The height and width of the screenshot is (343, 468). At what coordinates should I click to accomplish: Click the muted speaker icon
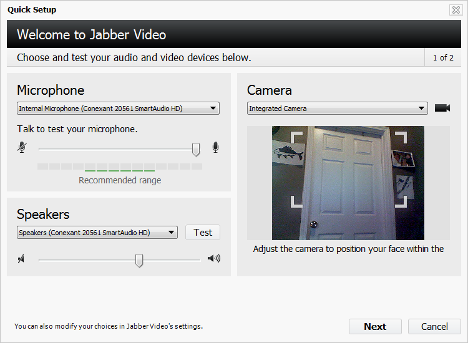21,259
